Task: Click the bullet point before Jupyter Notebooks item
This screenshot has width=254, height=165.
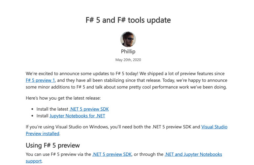Action: click(32, 116)
